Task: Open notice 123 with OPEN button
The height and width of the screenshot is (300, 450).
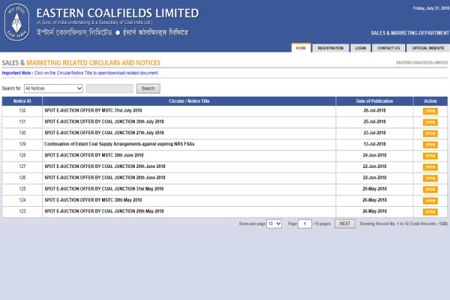Action: tap(430, 211)
